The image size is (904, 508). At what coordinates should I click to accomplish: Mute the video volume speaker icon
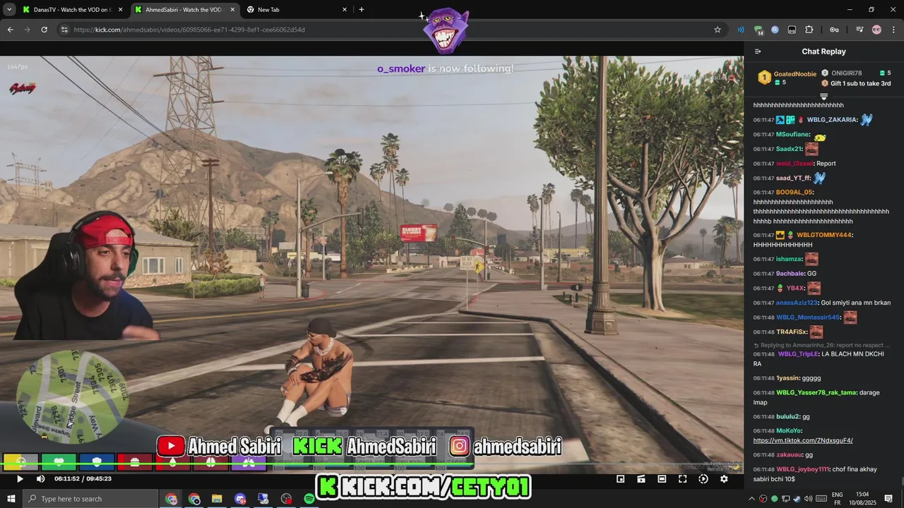pos(40,479)
